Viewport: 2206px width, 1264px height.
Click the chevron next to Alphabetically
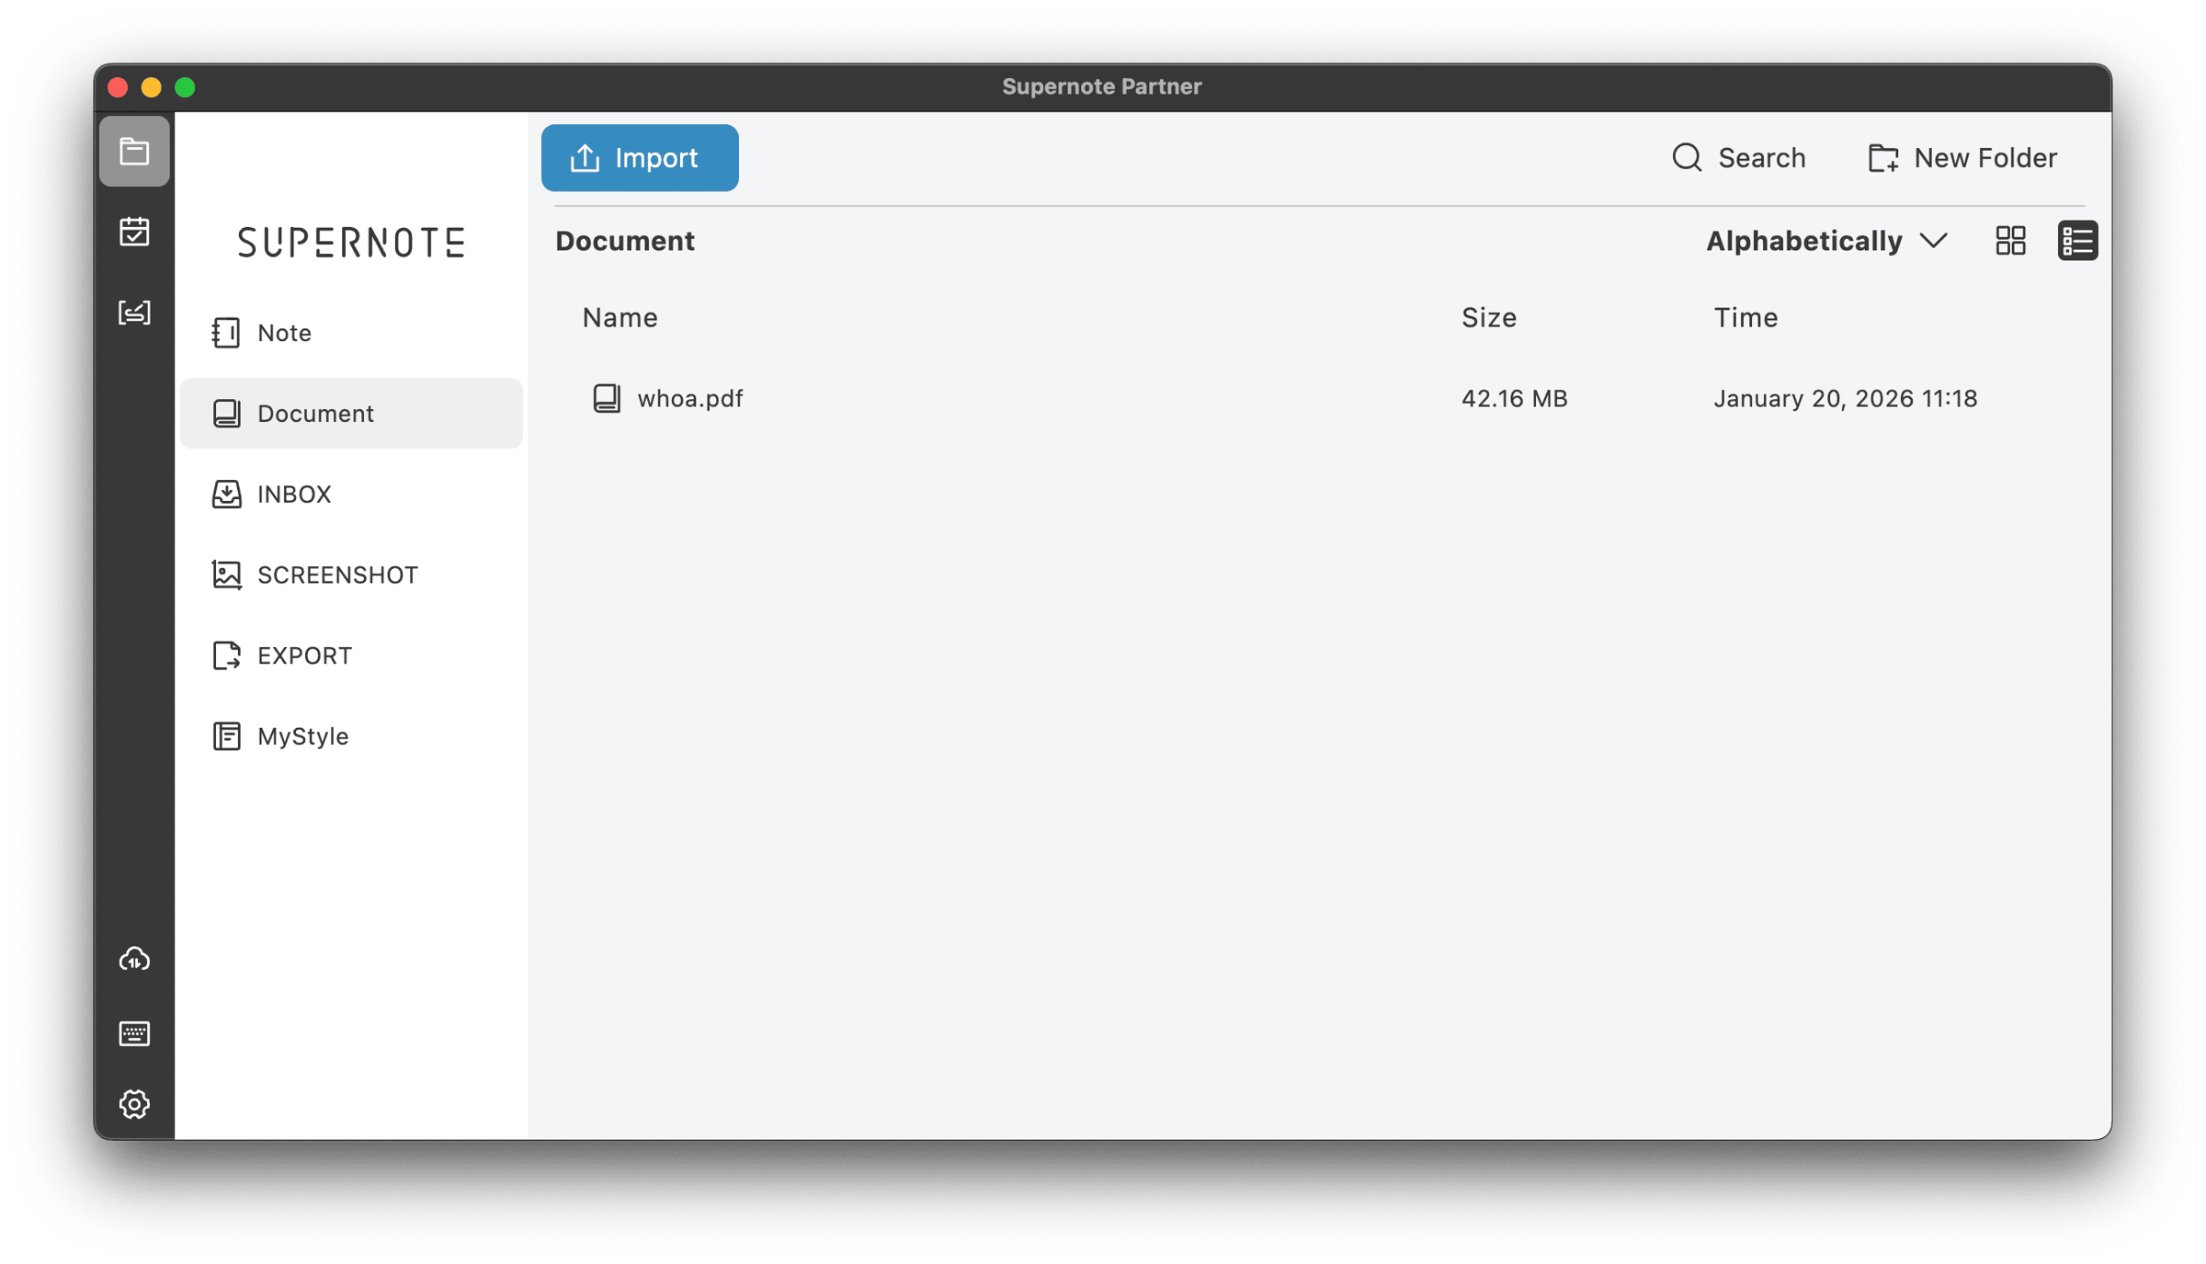1934,241
